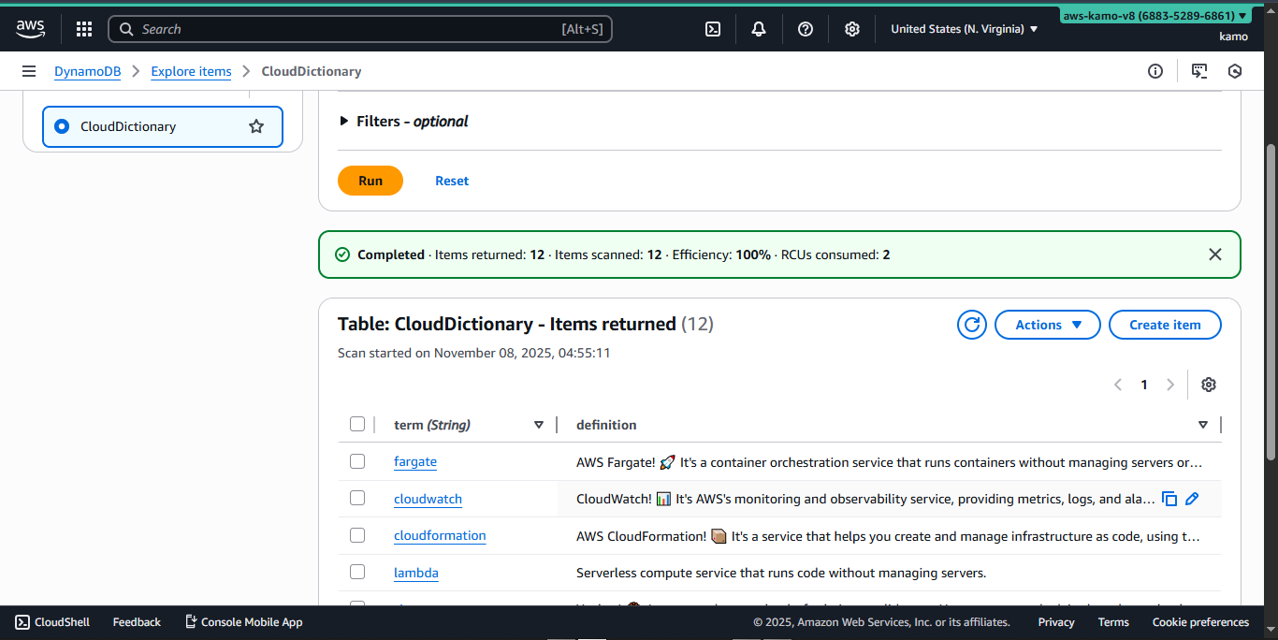Open the AWS services grid
The height and width of the screenshot is (640, 1278).
tap(83, 29)
